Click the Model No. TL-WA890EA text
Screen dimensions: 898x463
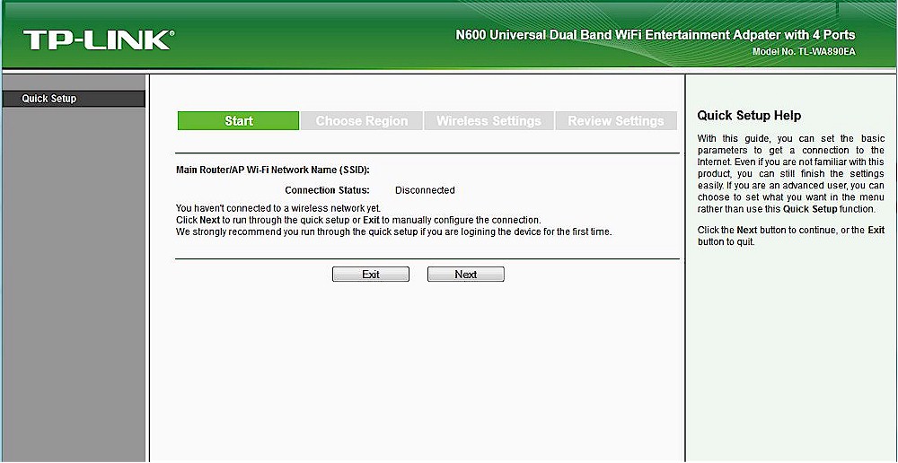(804, 51)
